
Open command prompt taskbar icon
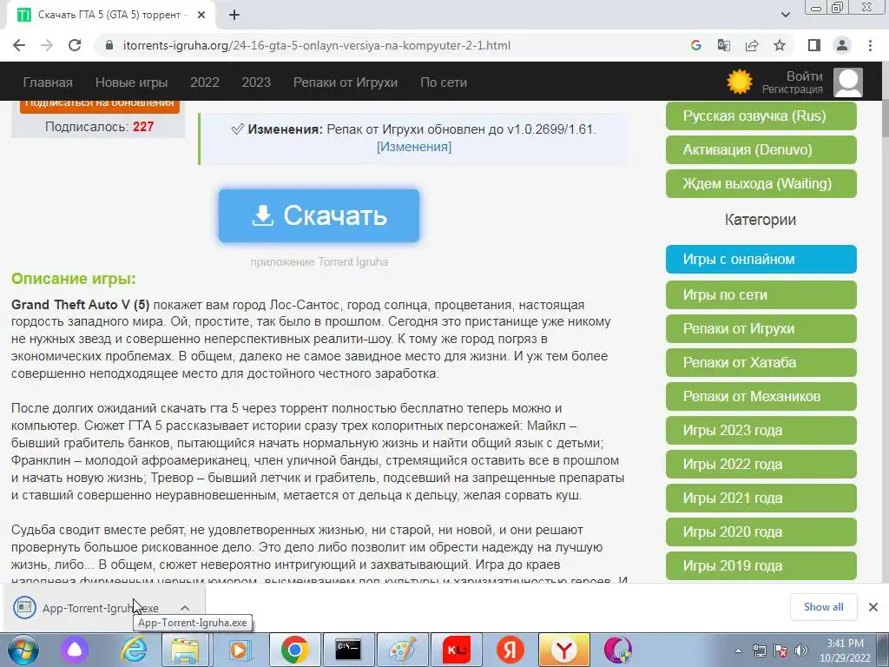pyautogui.click(x=348, y=650)
